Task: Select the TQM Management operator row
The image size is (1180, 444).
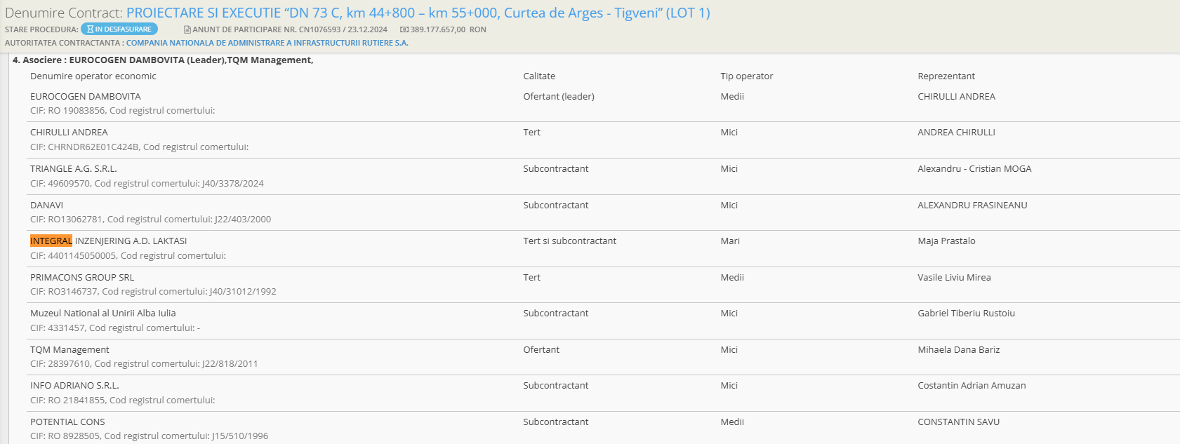Action: point(70,350)
